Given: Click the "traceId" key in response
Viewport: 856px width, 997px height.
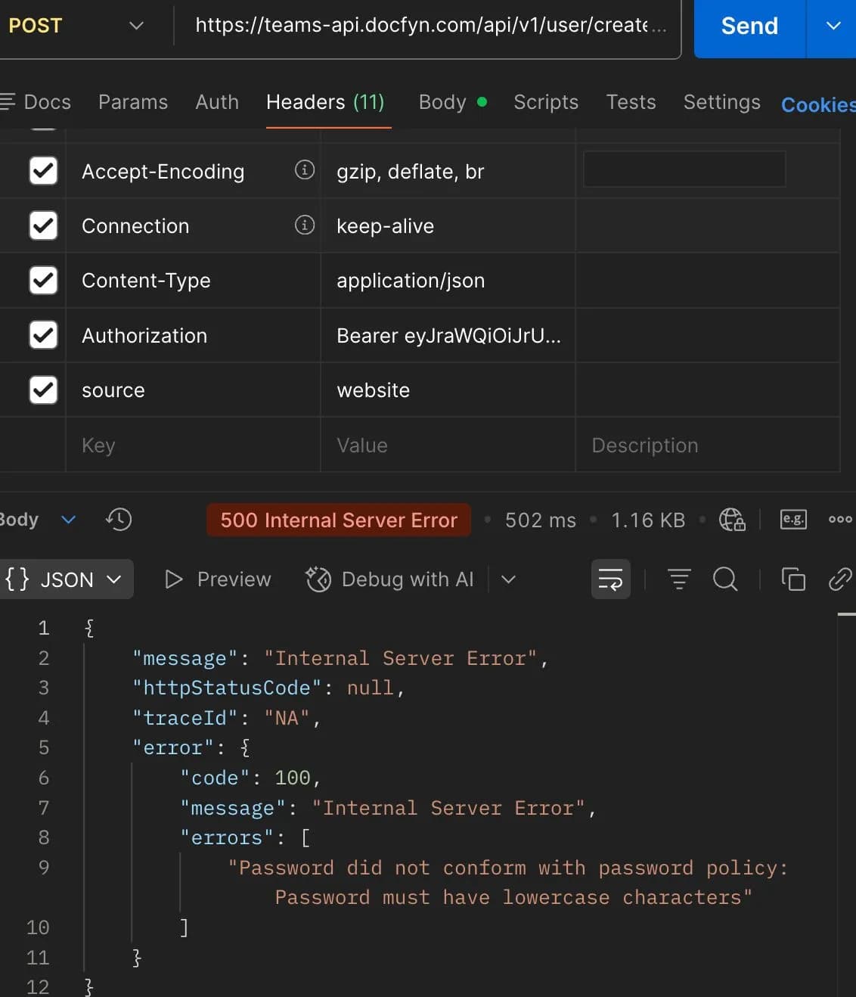Looking at the screenshot, I should click(x=185, y=718).
